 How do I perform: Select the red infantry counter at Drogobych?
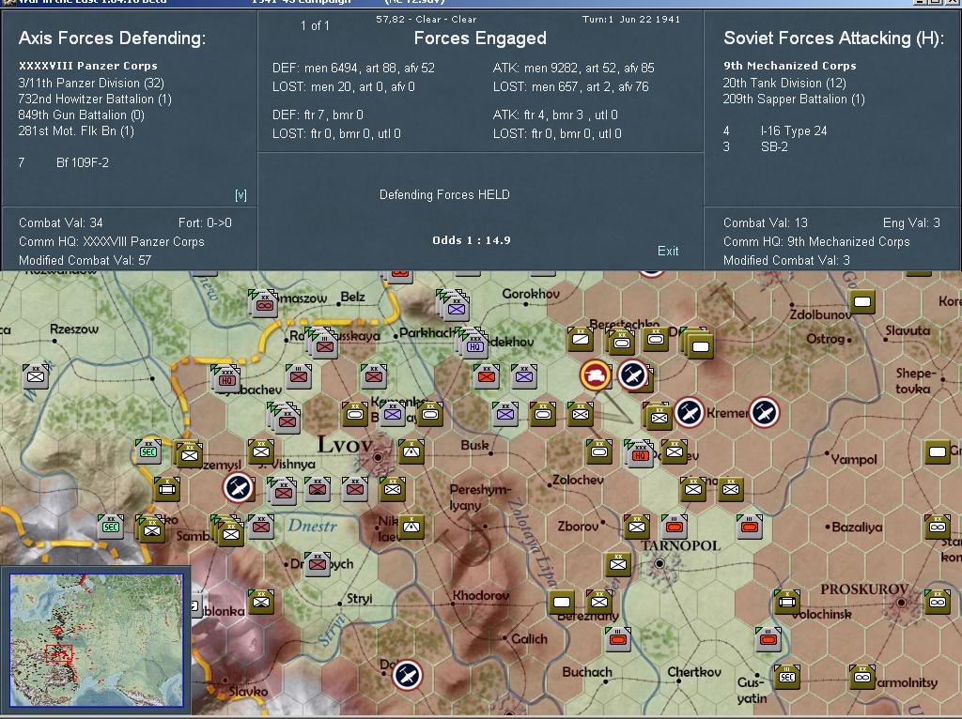[x=318, y=563]
